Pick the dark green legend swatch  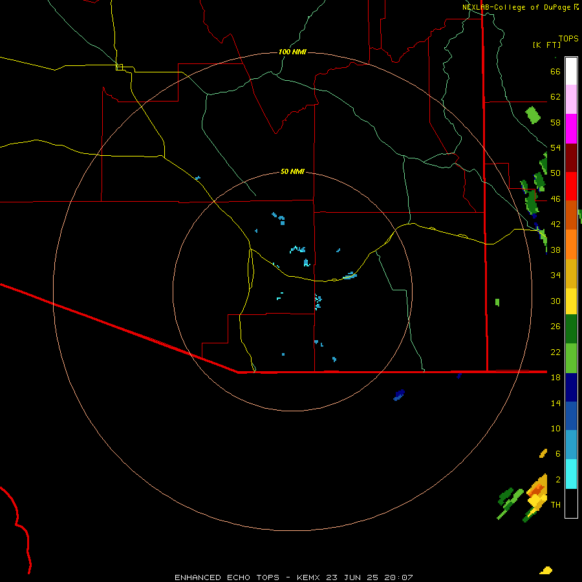[x=571, y=329]
